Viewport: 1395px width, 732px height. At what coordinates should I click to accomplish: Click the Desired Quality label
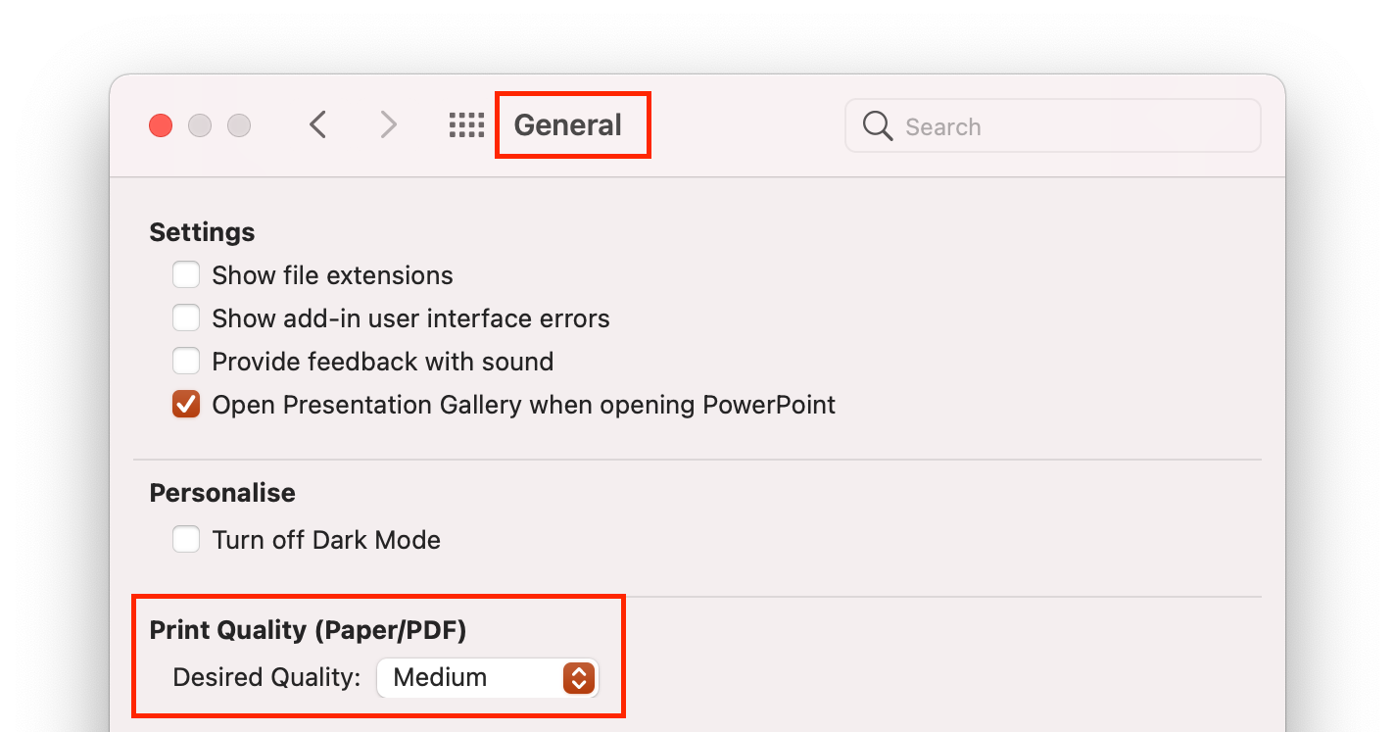pos(267,677)
